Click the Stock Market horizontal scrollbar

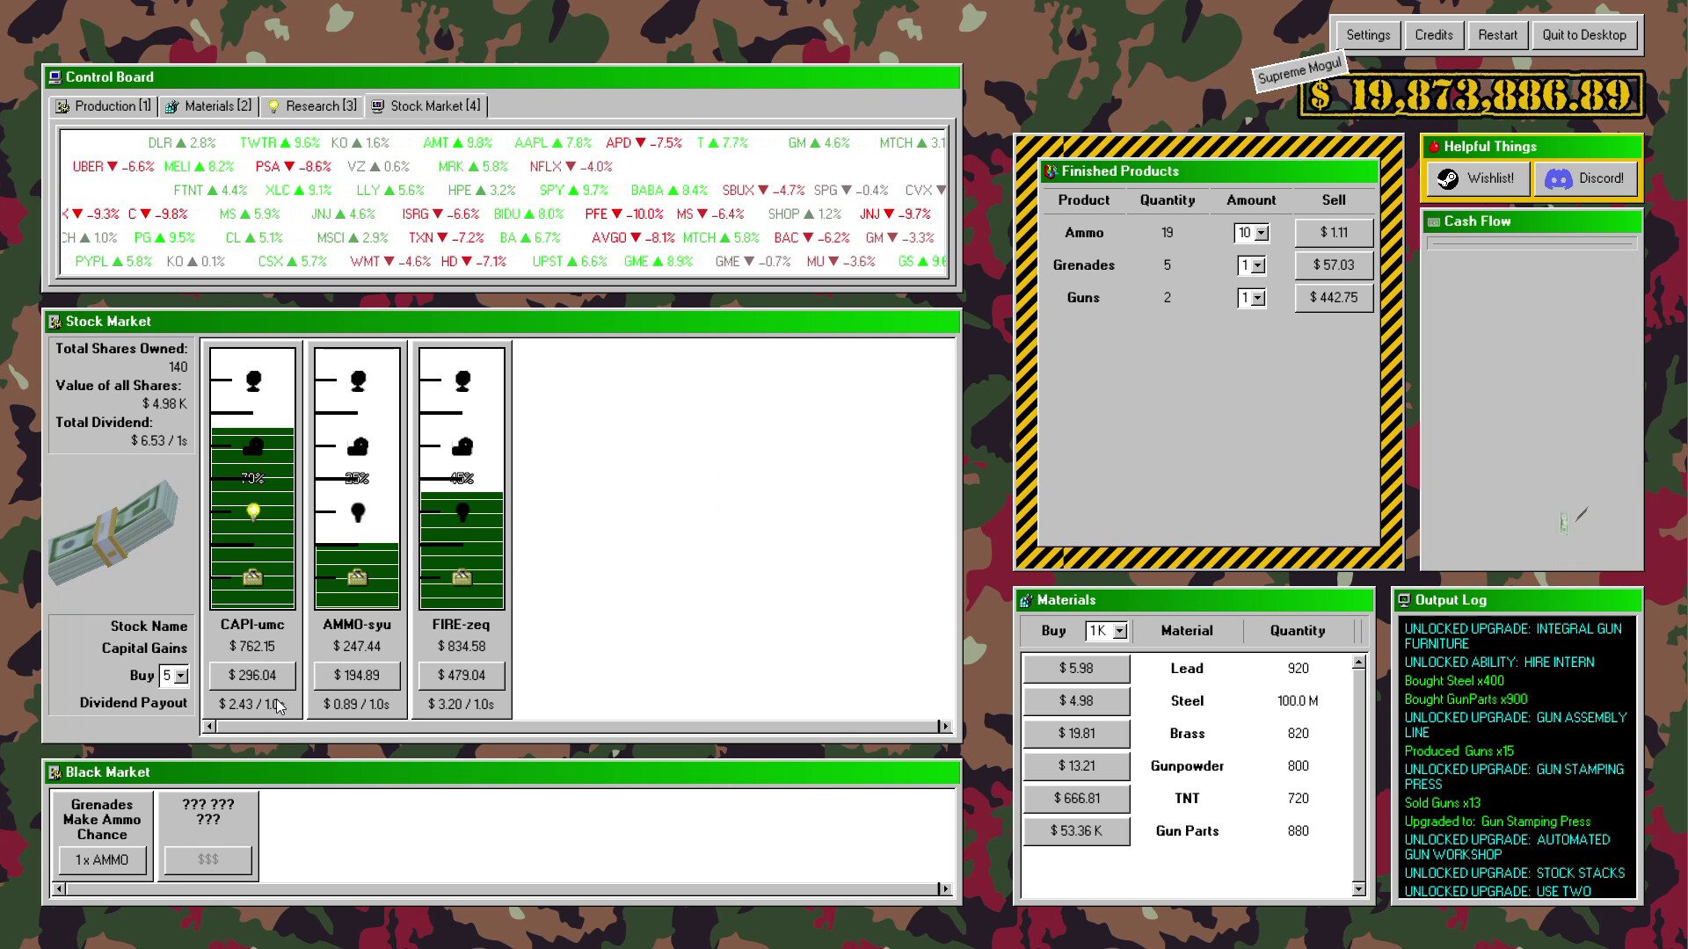click(x=576, y=727)
